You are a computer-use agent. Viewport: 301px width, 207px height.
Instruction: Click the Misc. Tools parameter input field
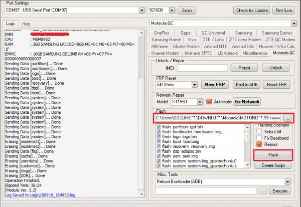point(206,191)
